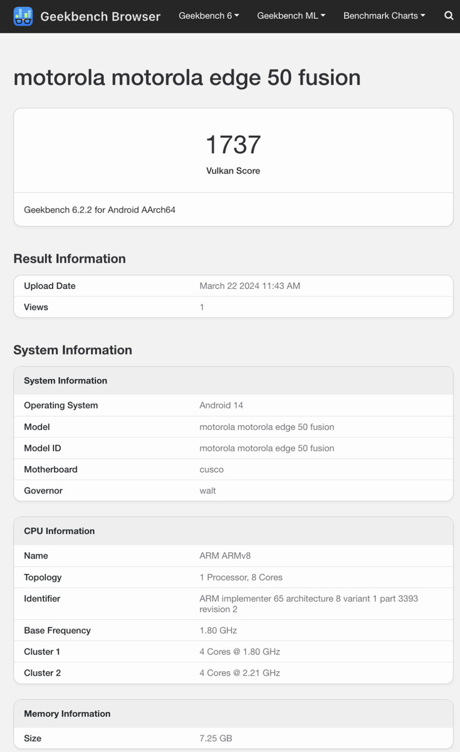Click the Operating System Android 14 row
Screen dimensions: 460x752
[233, 405]
